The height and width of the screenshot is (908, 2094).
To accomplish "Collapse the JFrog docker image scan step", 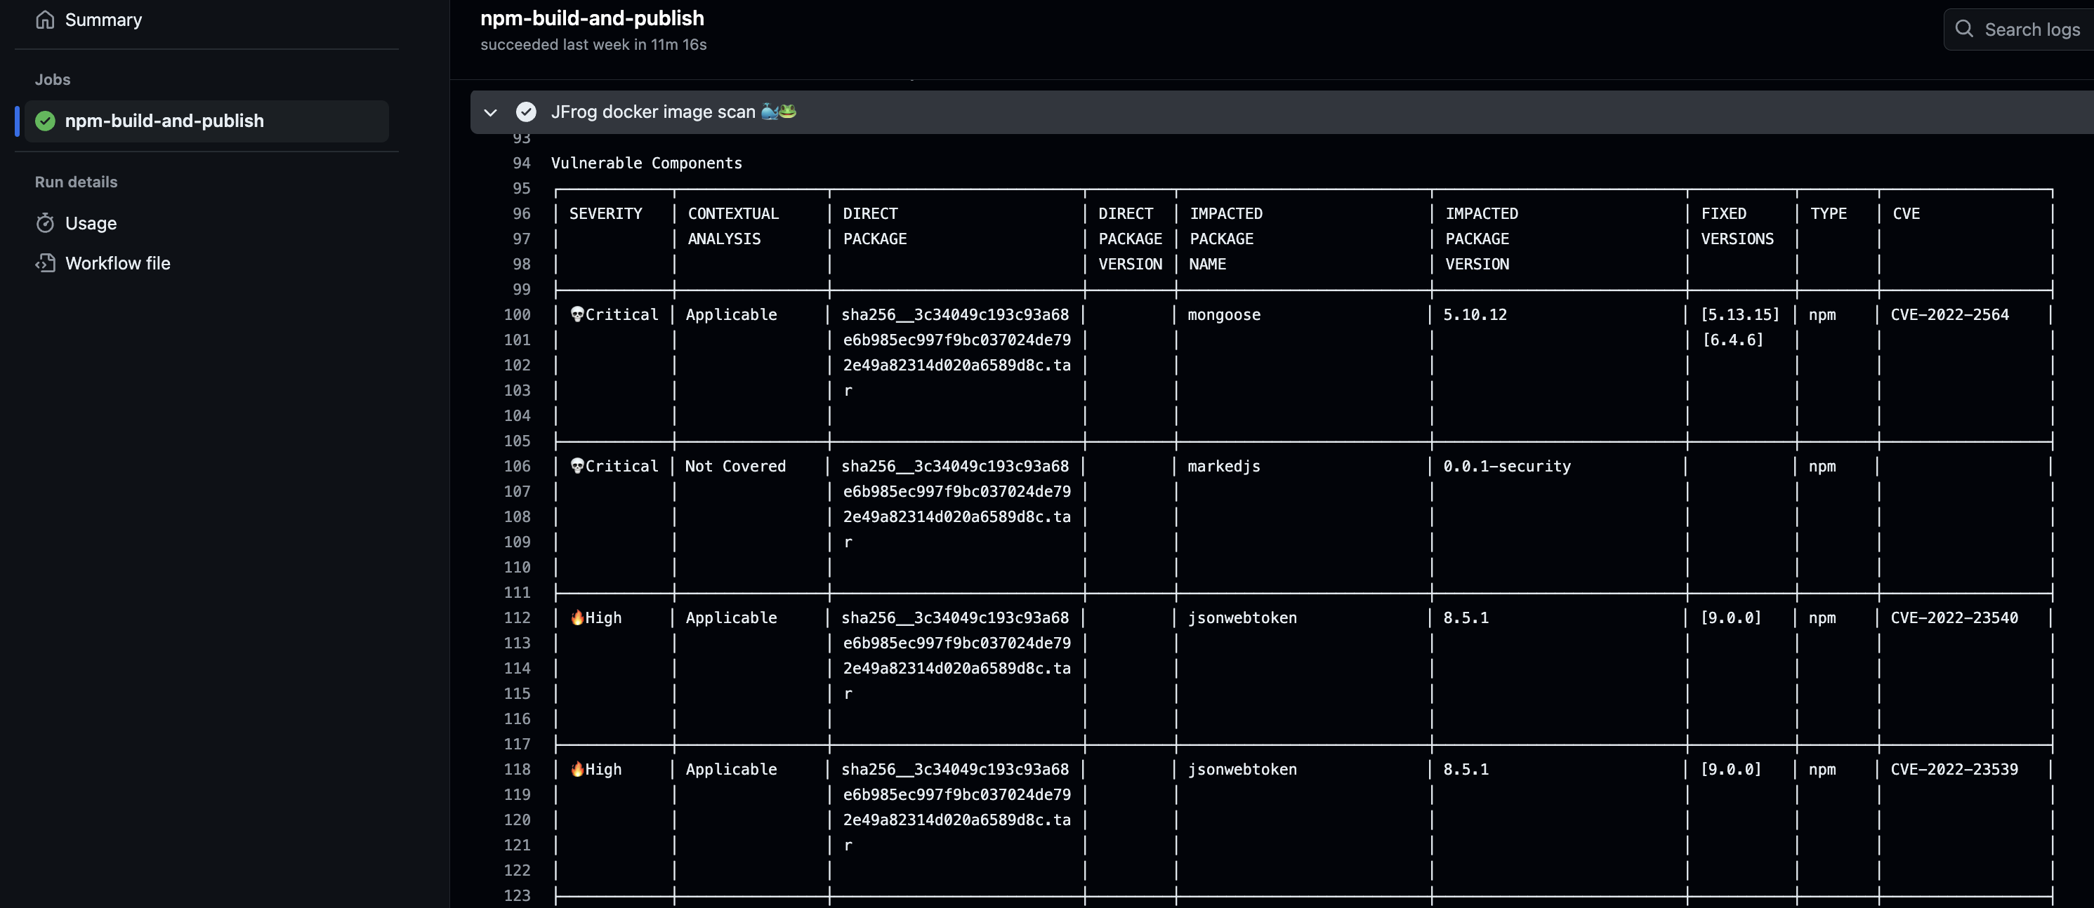I will (490, 112).
